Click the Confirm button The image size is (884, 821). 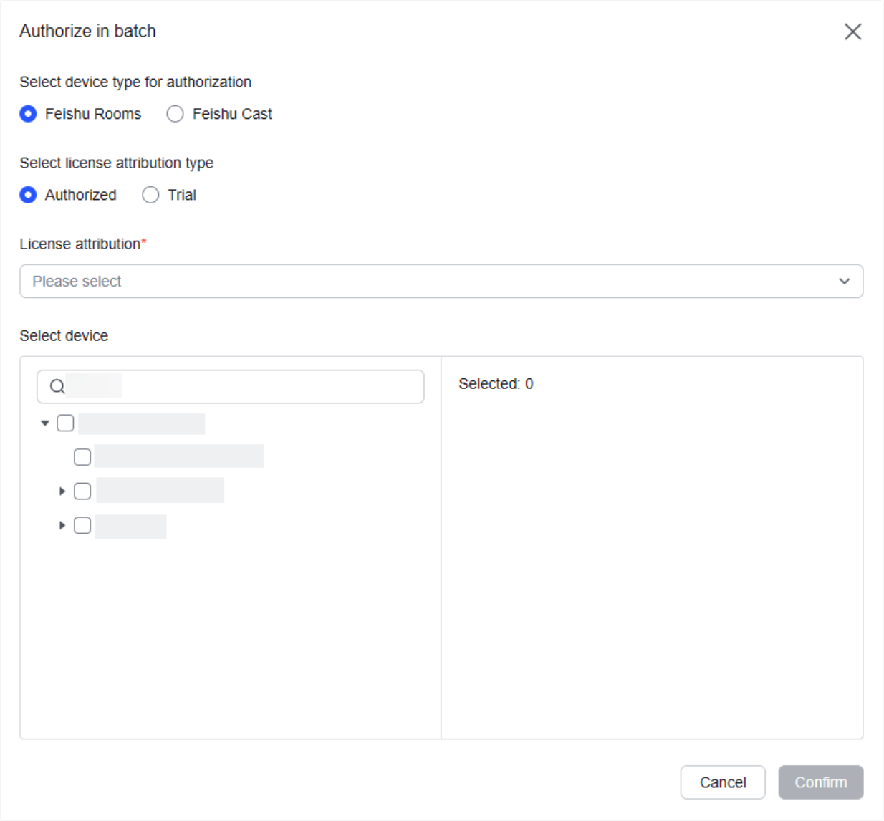pyautogui.click(x=821, y=782)
